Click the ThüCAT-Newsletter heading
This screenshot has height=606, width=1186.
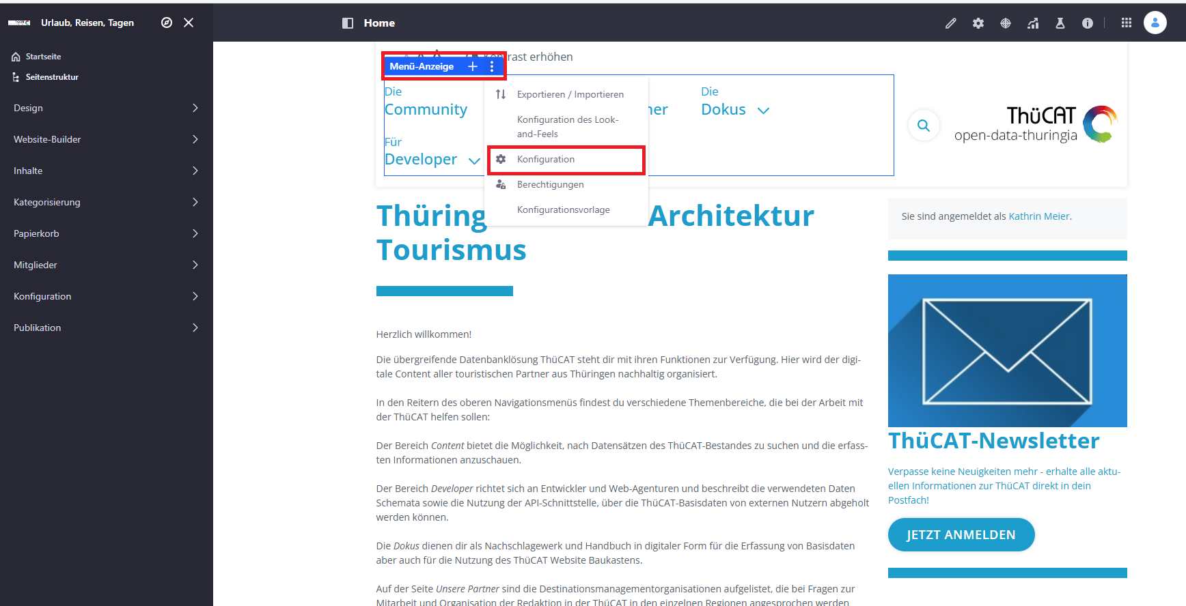point(994,441)
